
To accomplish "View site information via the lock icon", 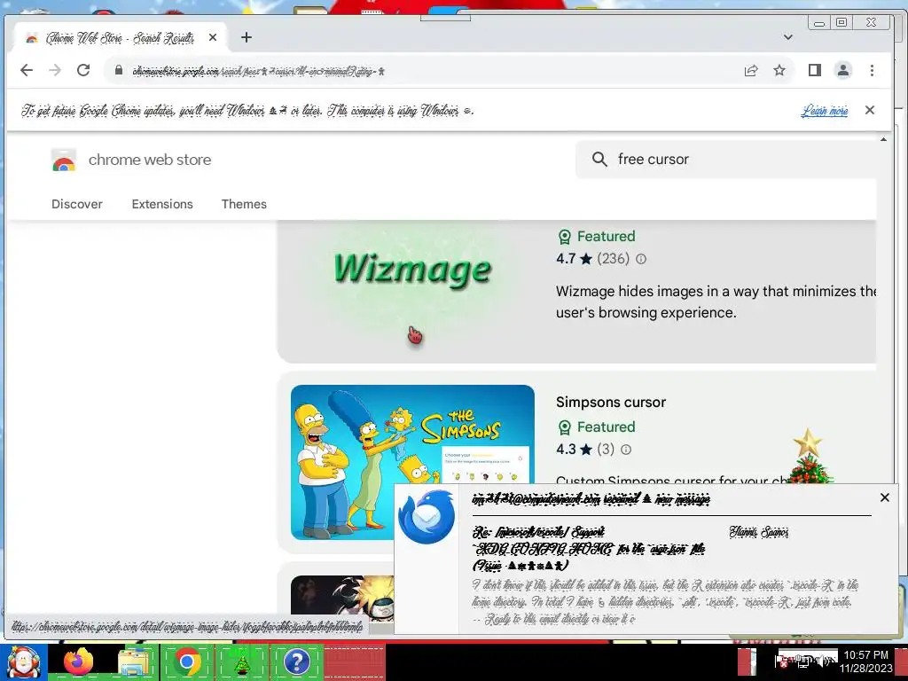I will (119, 70).
